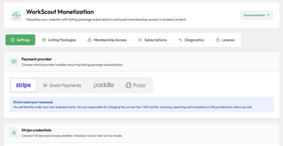The height and width of the screenshot is (146, 283).
Task: Choose Polar as payment provider
Action: coord(136,85)
